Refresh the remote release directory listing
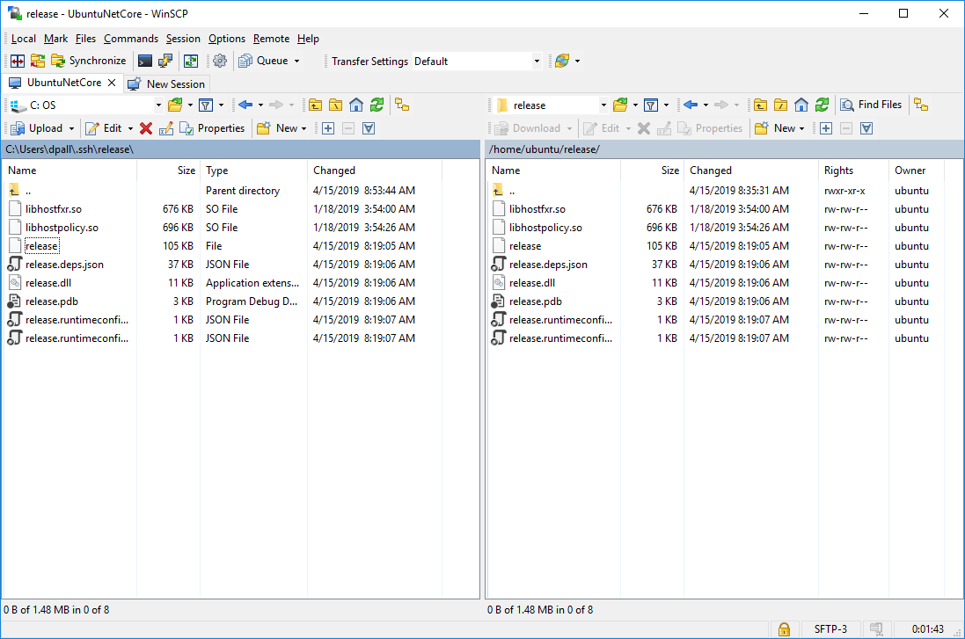The height and width of the screenshot is (639, 965). [x=822, y=105]
